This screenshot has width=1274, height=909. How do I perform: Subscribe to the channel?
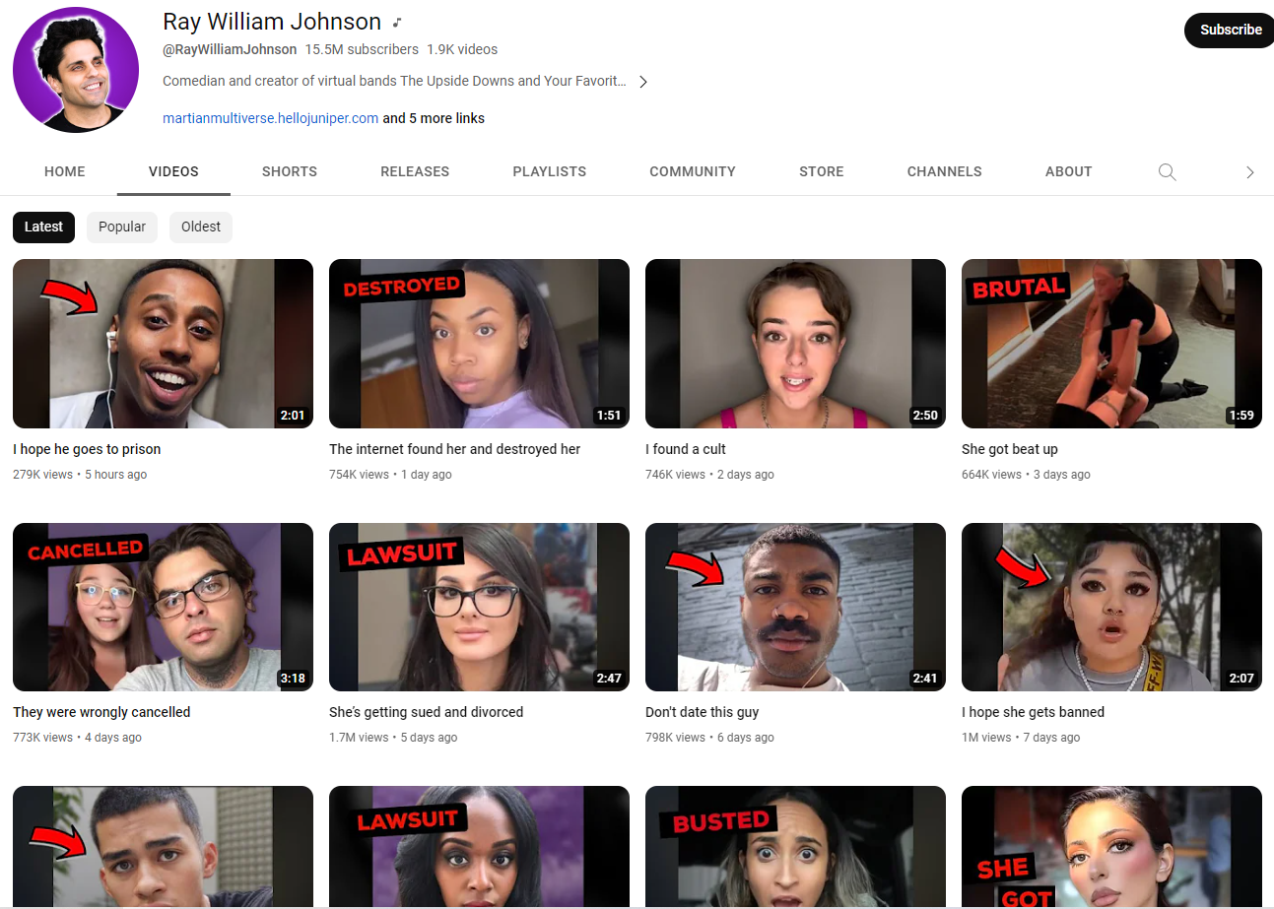click(x=1230, y=30)
